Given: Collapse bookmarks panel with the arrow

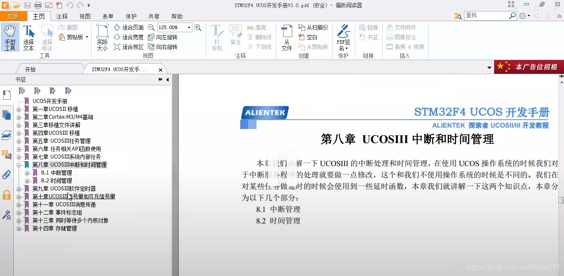Looking at the screenshot, I should [x=167, y=79].
